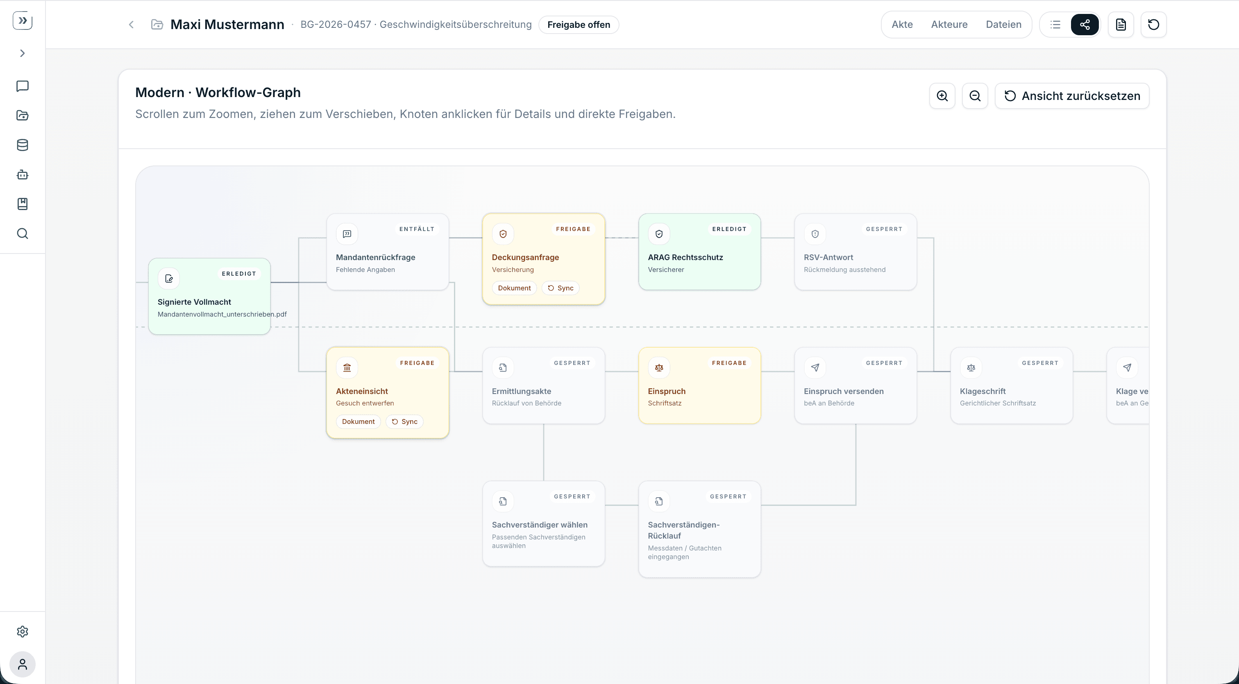The height and width of the screenshot is (684, 1239).
Task: Open the database icon in the sidebar
Action: pos(22,145)
